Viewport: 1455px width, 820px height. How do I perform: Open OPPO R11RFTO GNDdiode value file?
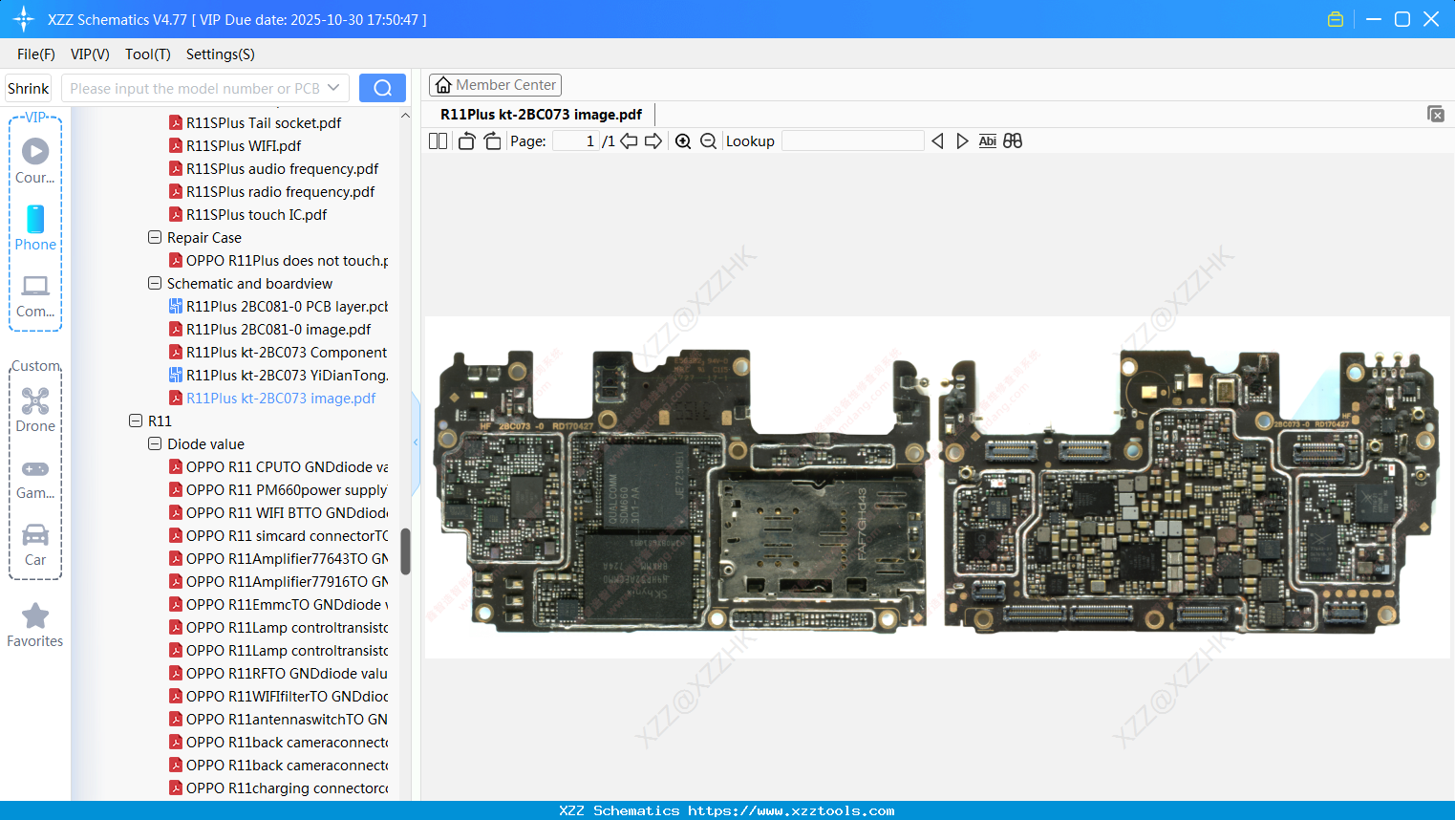278,674
